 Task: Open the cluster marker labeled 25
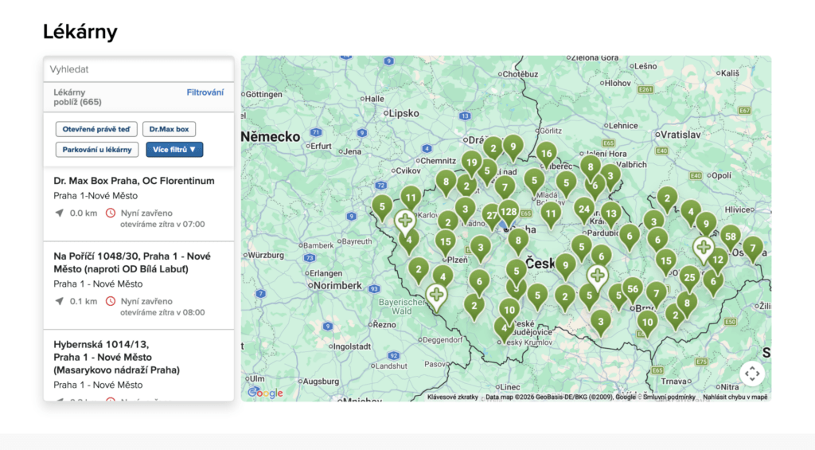pyautogui.click(x=689, y=278)
